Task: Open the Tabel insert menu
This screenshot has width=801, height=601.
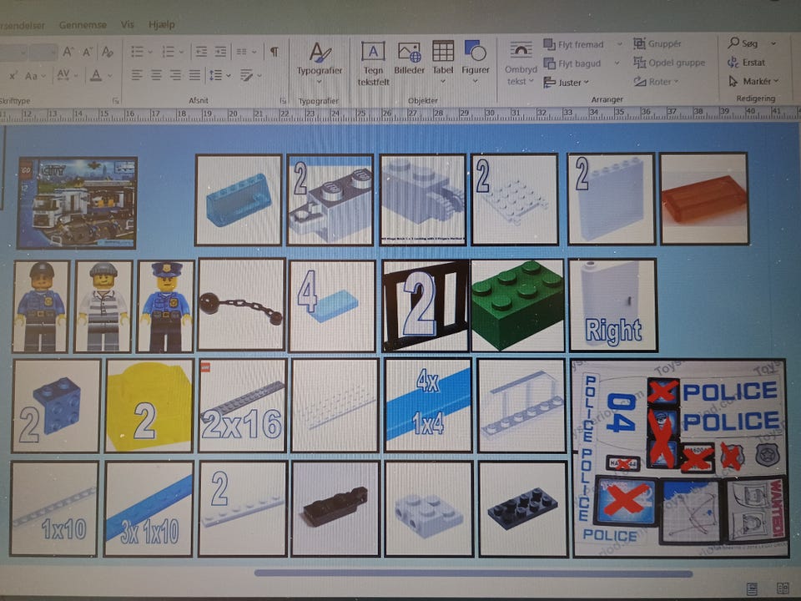Action: point(443,63)
